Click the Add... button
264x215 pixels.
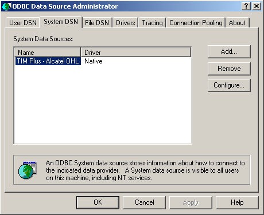[229, 51]
